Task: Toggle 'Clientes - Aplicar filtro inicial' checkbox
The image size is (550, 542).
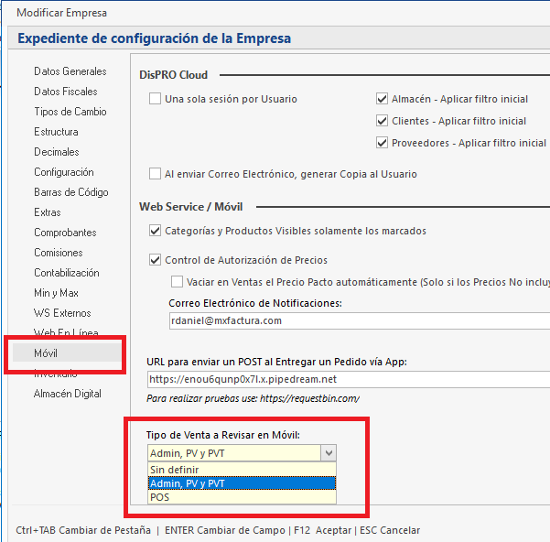Action: pyautogui.click(x=383, y=121)
